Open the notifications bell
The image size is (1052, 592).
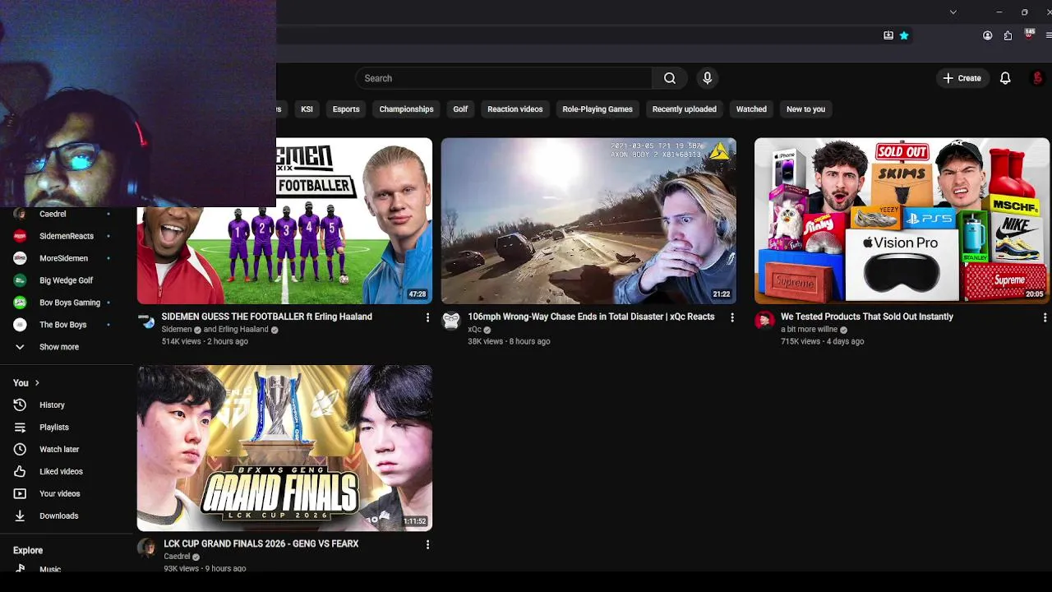point(1005,78)
